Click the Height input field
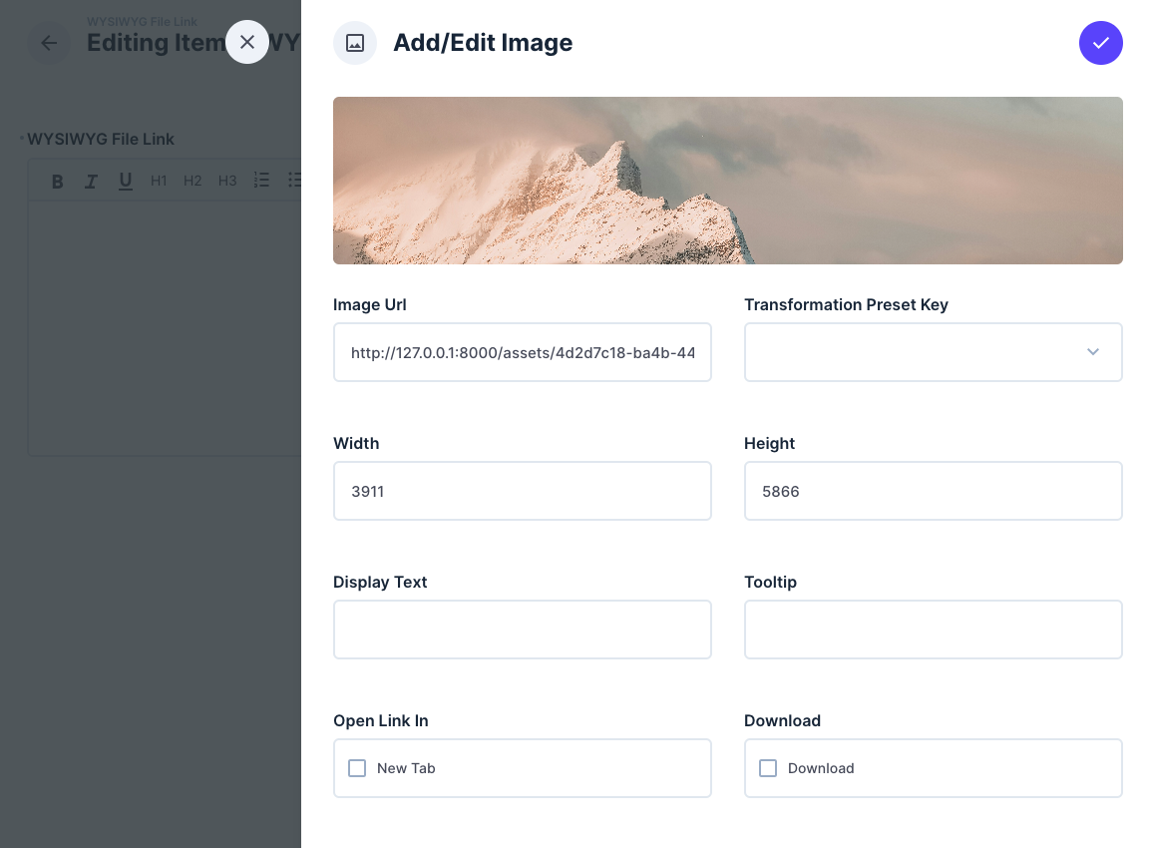The height and width of the screenshot is (848, 1149). coord(933,491)
